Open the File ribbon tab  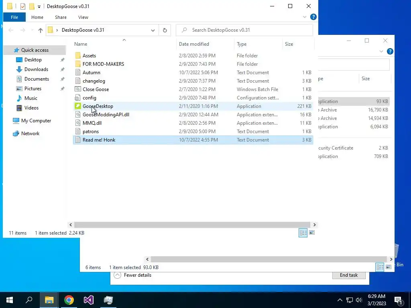click(x=14, y=17)
